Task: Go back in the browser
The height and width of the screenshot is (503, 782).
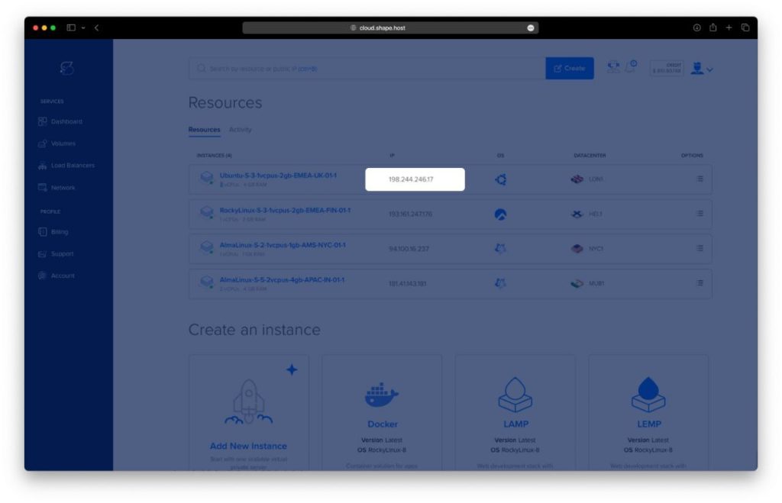Action: coord(97,28)
